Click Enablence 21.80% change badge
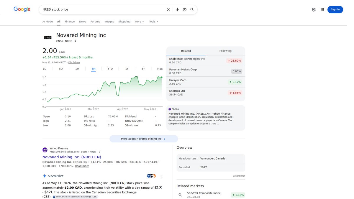The width and height of the screenshot is (354, 199). click(x=234, y=61)
